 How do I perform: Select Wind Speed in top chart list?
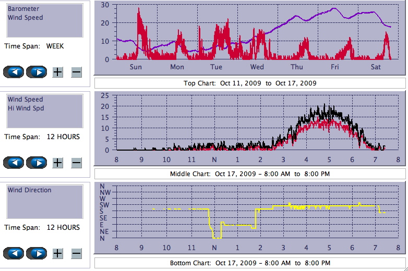click(x=25, y=18)
